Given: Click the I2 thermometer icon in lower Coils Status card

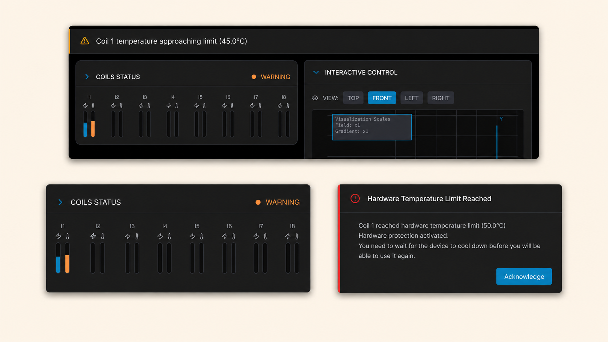Looking at the screenshot, I should point(103,236).
